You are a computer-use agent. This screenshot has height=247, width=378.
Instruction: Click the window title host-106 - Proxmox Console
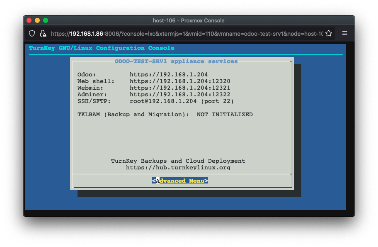tap(189, 20)
